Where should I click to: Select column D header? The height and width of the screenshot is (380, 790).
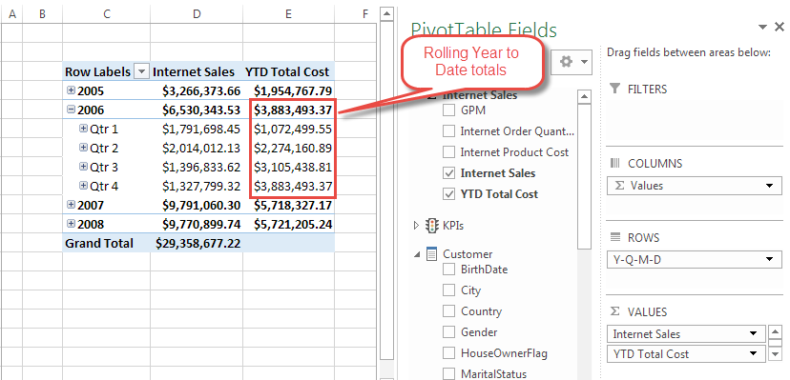tap(197, 15)
